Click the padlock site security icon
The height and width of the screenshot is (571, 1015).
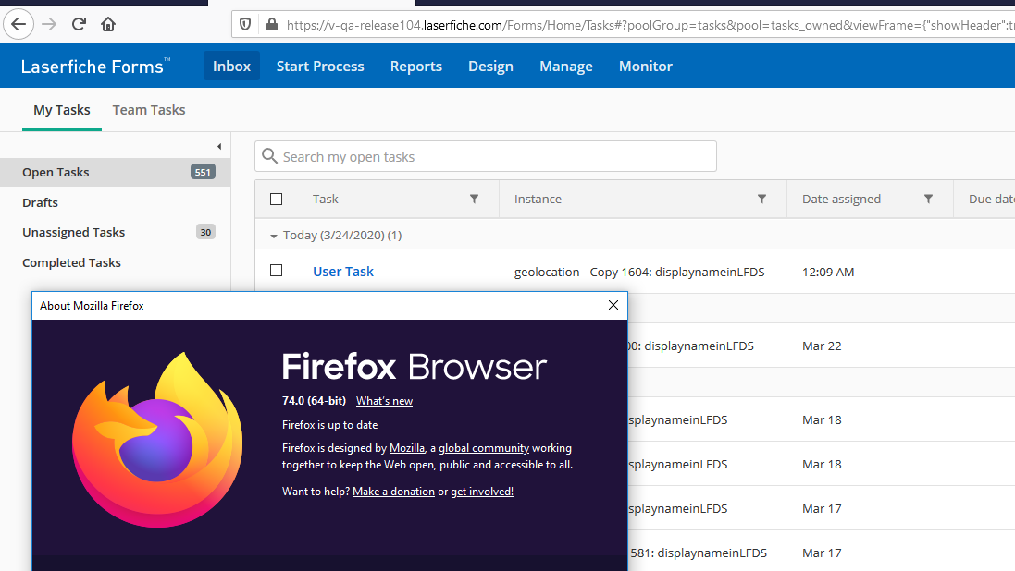tap(272, 25)
